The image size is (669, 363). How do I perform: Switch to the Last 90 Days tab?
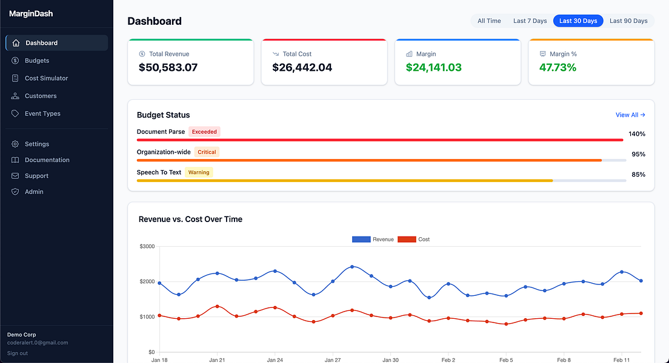[x=629, y=21]
